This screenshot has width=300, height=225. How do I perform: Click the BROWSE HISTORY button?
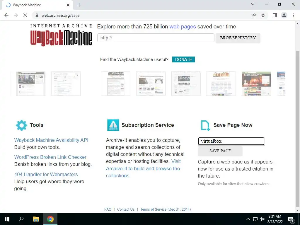coord(238,38)
